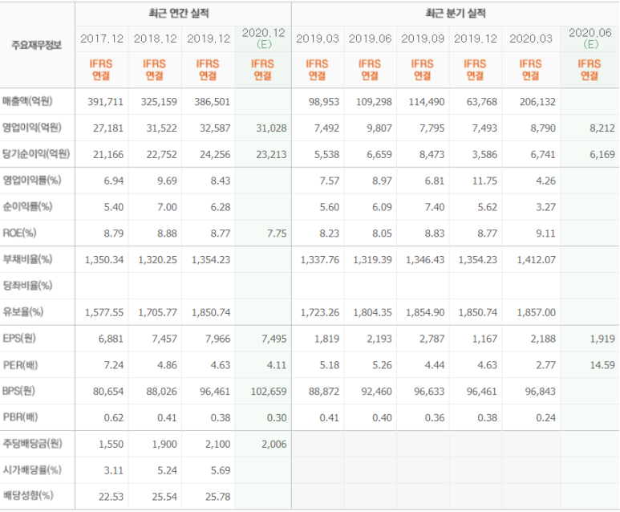Click the dividend value 1,550
The height and width of the screenshot is (512, 620).
111,445
